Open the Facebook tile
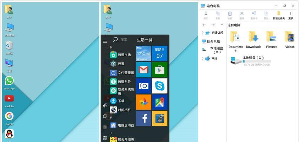The height and width of the screenshot is (142, 299). pyautogui.click(x=143, y=118)
